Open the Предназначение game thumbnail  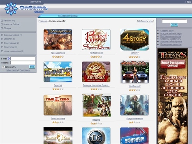pos(134,105)
